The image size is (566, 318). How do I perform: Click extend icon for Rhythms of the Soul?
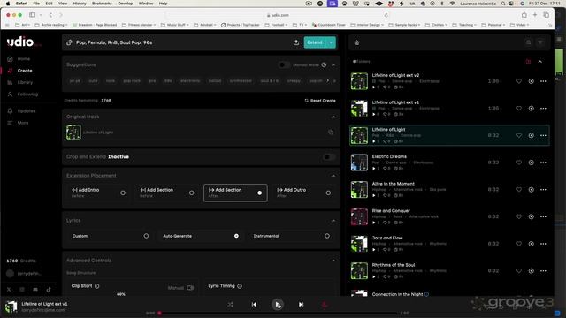click(x=531, y=270)
